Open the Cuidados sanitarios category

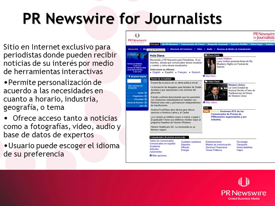[x=191, y=142]
